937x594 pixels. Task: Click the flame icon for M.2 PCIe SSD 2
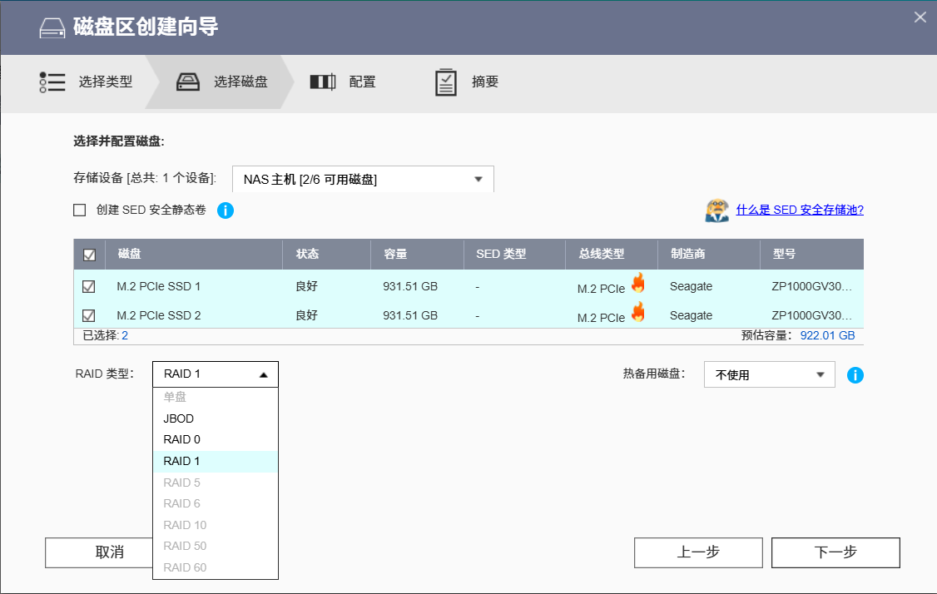(x=638, y=313)
